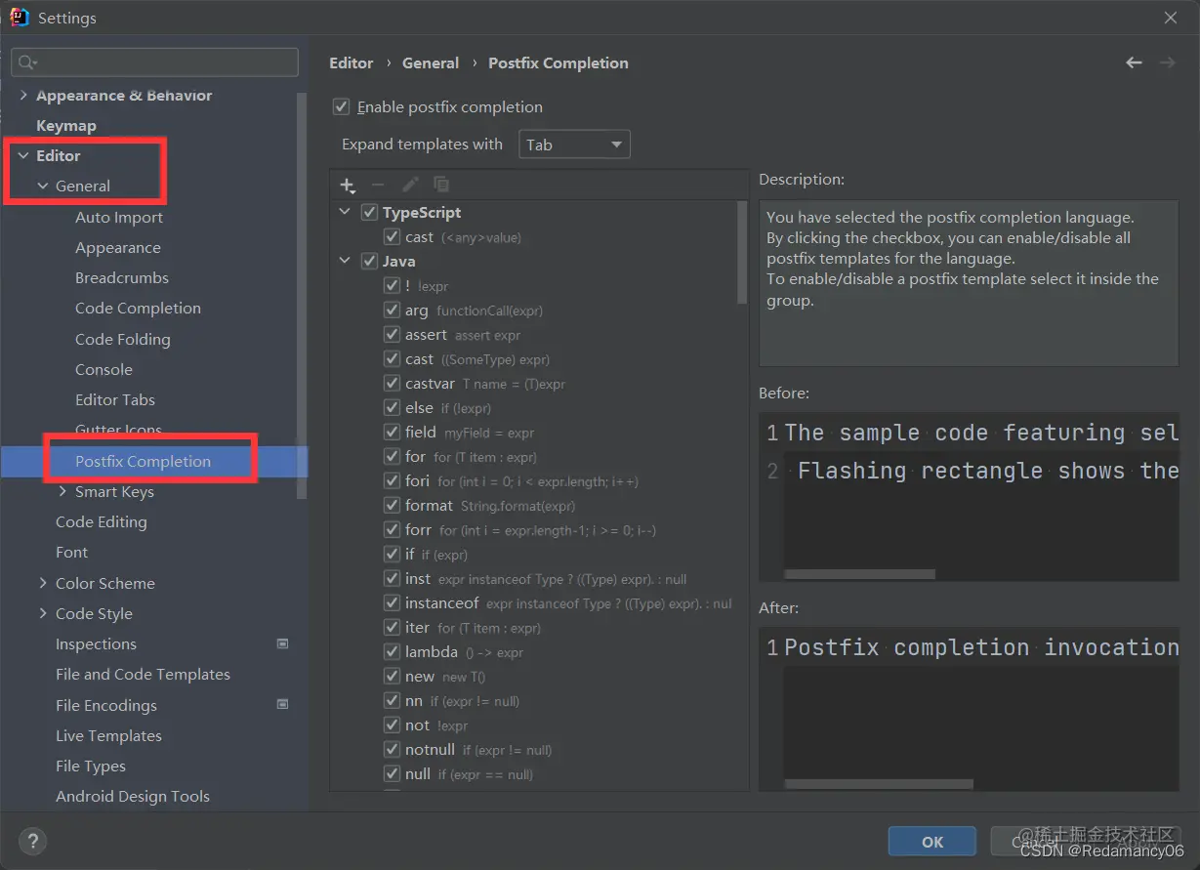Uncheck the Java language checkbox
This screenshot has height=870, width=1200.
[369, 261]
